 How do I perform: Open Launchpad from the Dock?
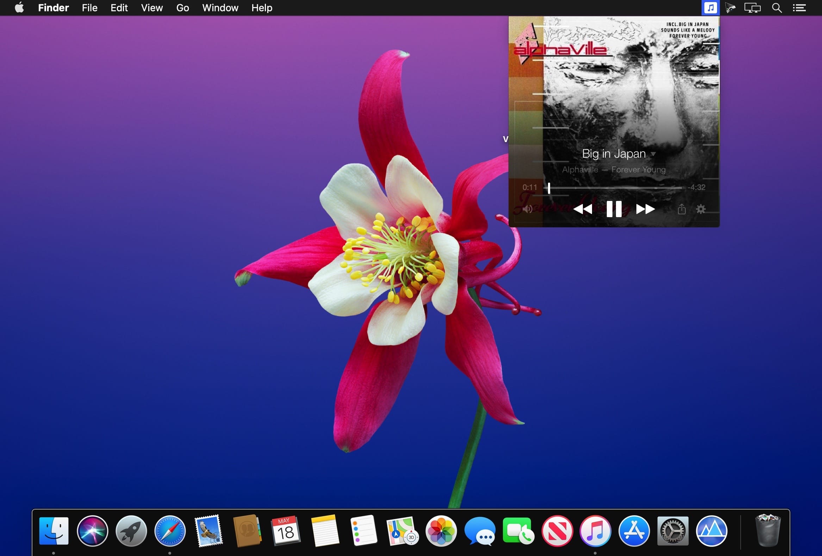click(131, 531)
